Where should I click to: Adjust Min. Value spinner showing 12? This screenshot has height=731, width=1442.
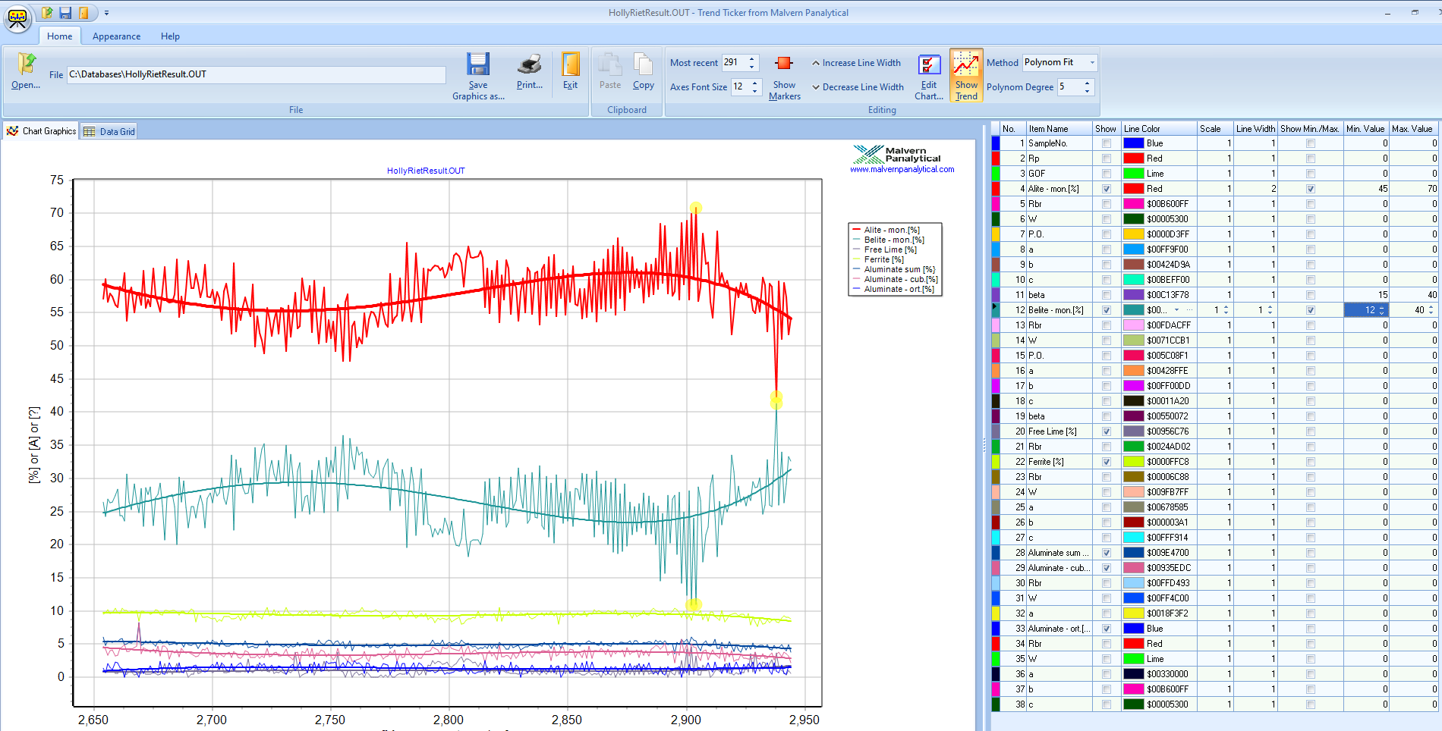pos(1381,310)
